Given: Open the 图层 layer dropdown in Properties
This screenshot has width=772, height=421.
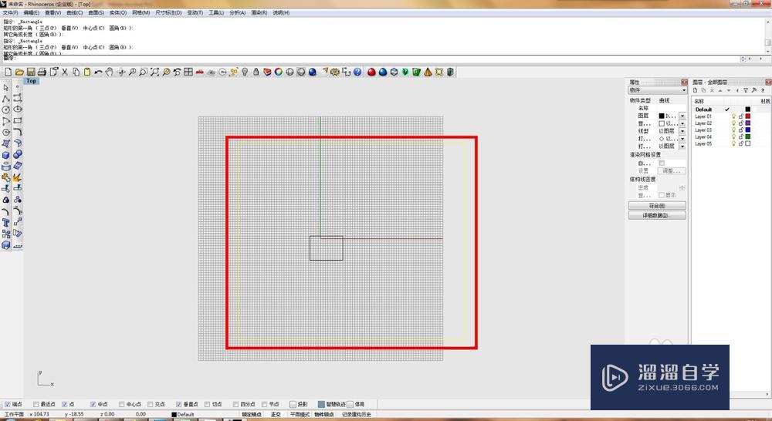Looking at the screenshot, I should (x=682, y=116).
